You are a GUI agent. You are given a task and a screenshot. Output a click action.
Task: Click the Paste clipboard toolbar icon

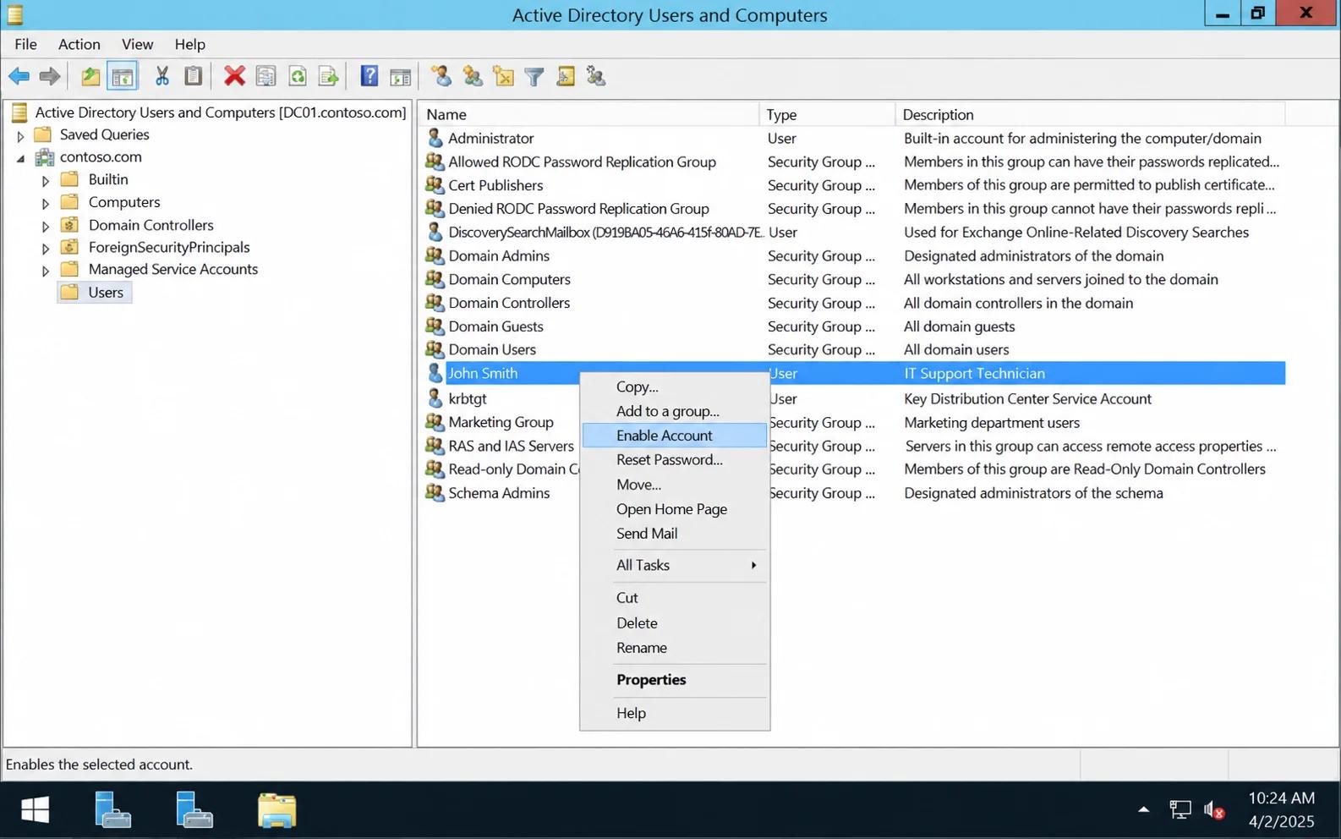(x=194, y=77)
